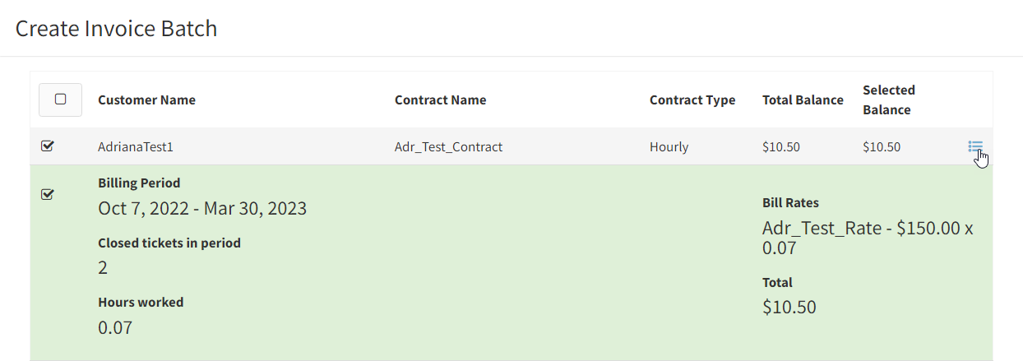Screen dimensions: 1023x361
Task: Select the AdrianaTest1 customer name
Action: click(x=136, y=147)
